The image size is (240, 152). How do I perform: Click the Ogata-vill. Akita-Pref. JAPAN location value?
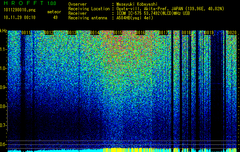170,9
